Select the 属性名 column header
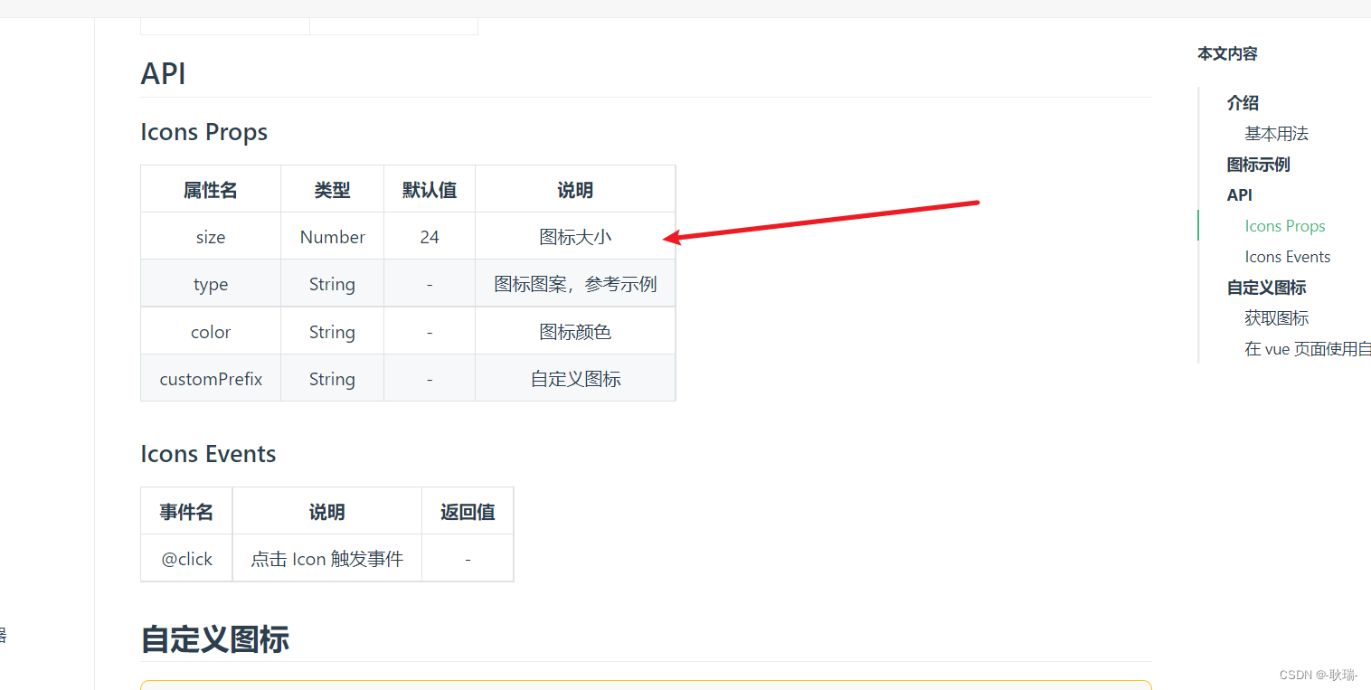This screenshot has height=690, width=1371. coord(211,189)
